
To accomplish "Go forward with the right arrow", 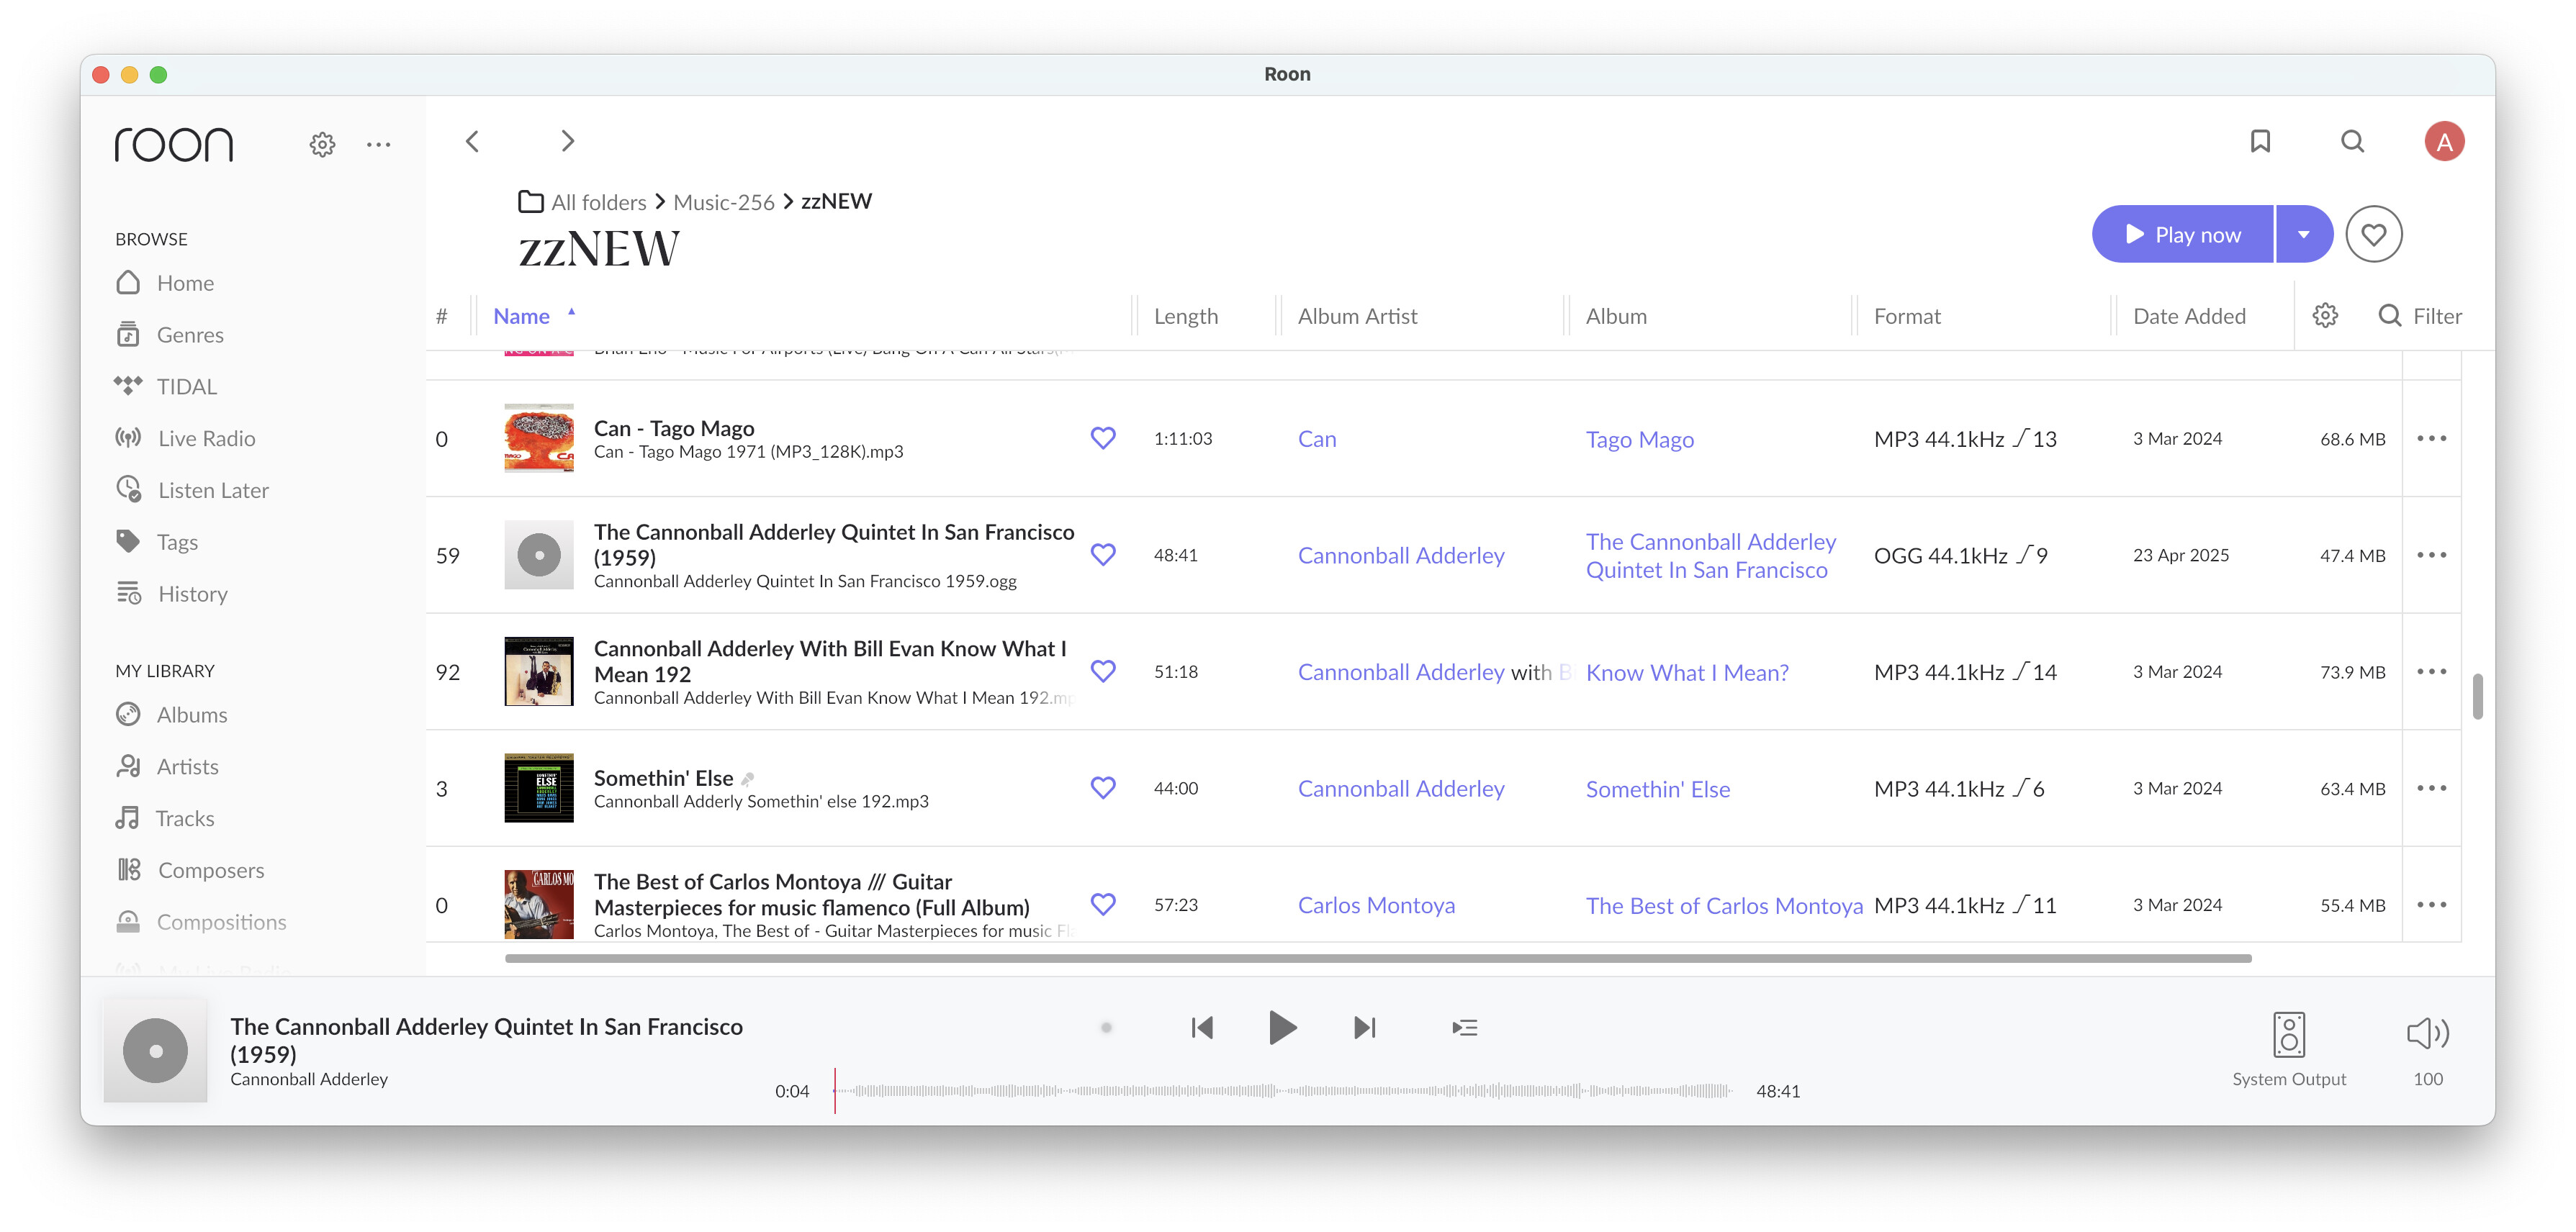I will click(568, 141).
